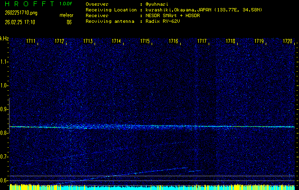Click the yellow amplitude bar at the bottom
Viewport: 299px width, 190px height.
coord(152,187)
